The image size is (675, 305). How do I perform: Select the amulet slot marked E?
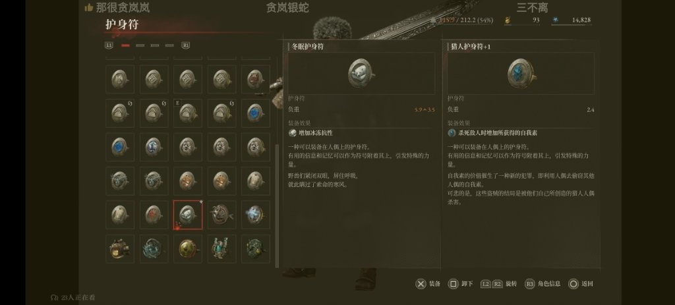coord(188,113)
